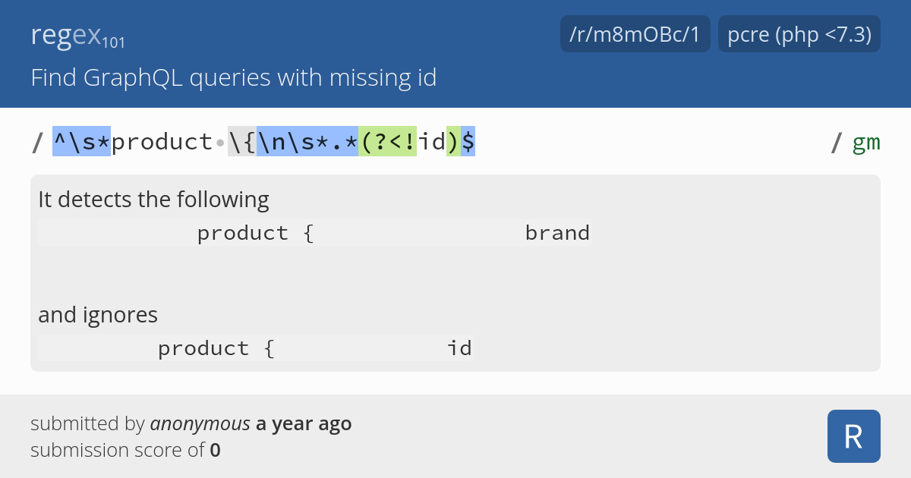Click the negative lookbehind (?<! token
911x478 pixels.
[387, 142]
